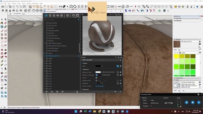Select the SketchUp Select arrow tool
This screenshot has width=203, height=114.
pyautogui.click(x=2, y=19)
